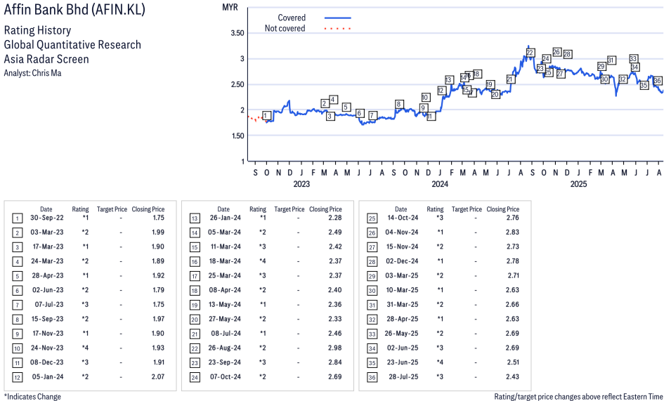Select chart marker 35 on the chart
The height and width of the screenshot is (401, 671).
click(x=644, y=86)
